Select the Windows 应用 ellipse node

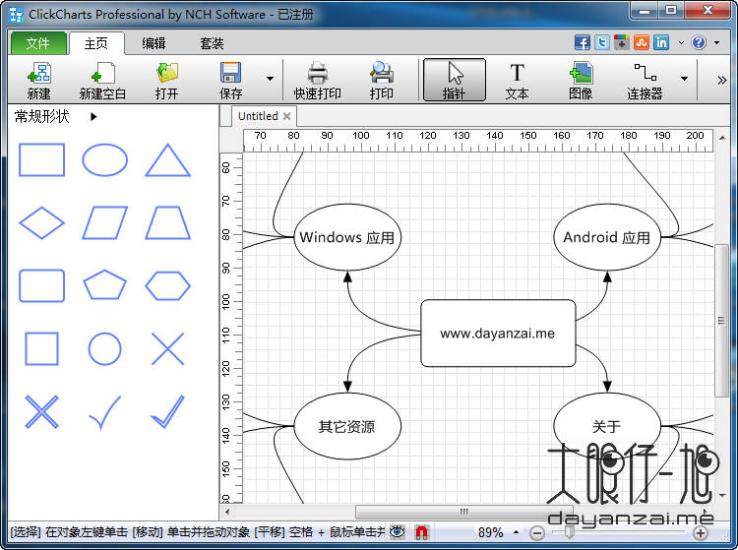[347, 237]
